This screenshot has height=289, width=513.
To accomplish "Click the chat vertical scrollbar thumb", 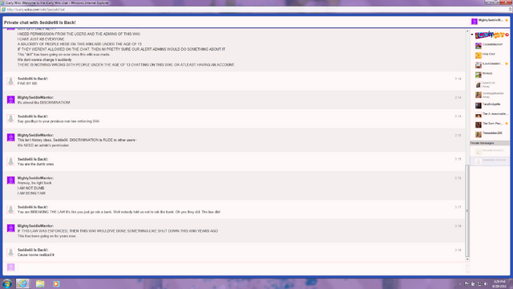I will (x=467, y=210).
